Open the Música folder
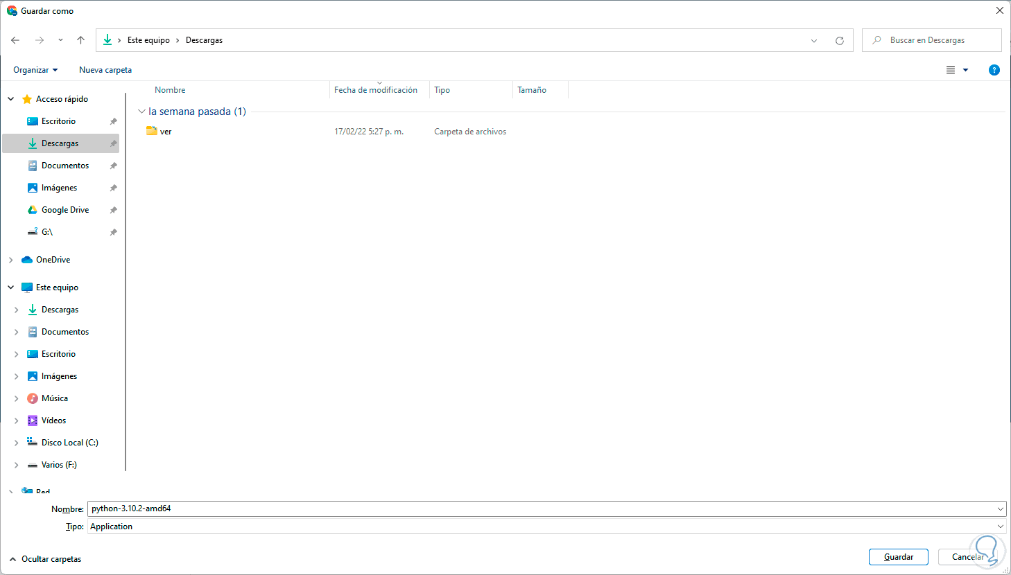Screen dimensions: 1011x575 tap(54, 398)
